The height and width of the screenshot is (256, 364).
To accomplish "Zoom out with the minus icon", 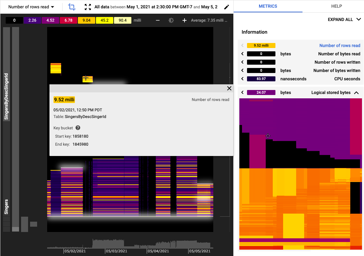I will click(x=157, y=20).
